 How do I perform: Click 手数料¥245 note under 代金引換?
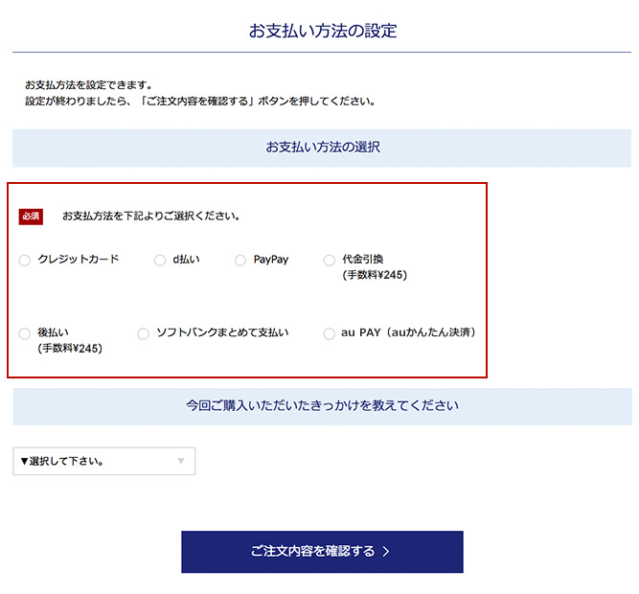point(375,275)
